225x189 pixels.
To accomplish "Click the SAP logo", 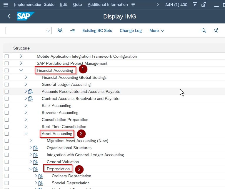I will click(26, 16).
